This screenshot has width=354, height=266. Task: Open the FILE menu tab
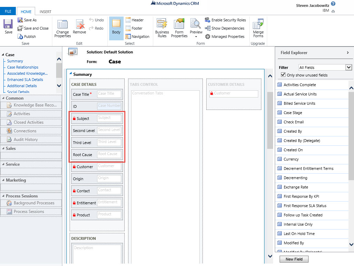coord(8,11)
